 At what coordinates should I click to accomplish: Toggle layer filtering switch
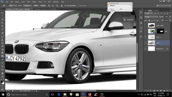click(170, 13)
